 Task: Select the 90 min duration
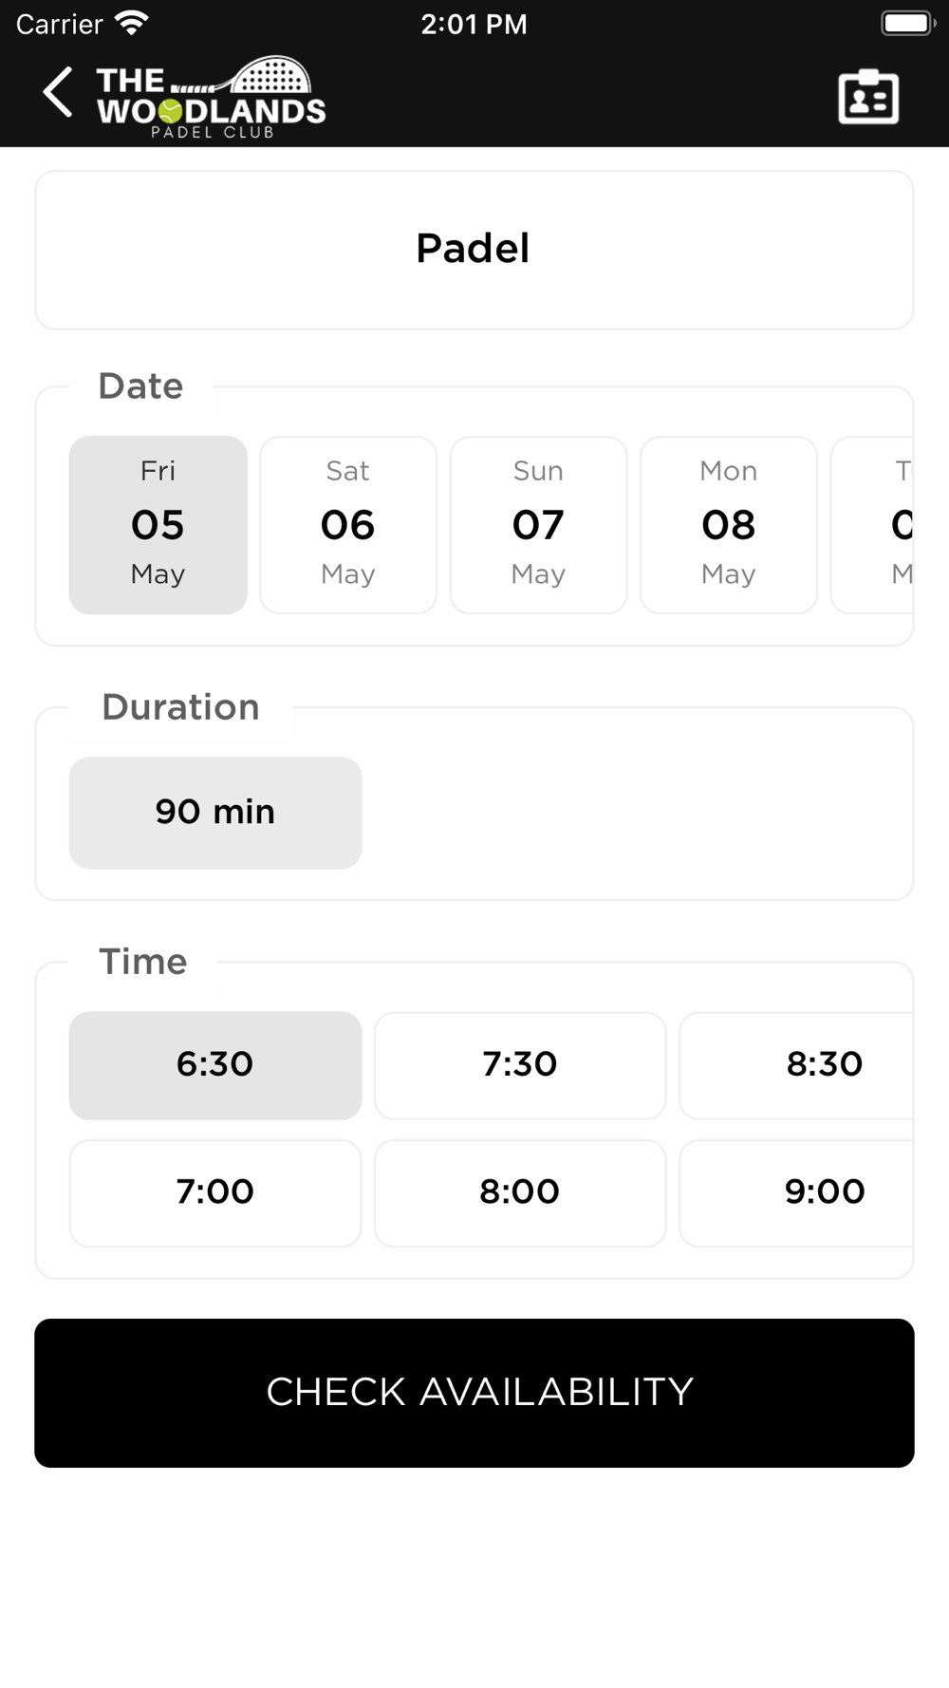click(x=215, y=813)
